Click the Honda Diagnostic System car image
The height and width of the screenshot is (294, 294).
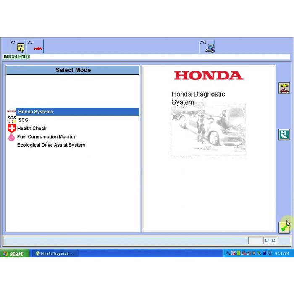[x=208, y=130]
